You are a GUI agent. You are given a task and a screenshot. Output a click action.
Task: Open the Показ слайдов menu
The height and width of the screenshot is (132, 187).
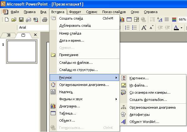tap(114, 12)
